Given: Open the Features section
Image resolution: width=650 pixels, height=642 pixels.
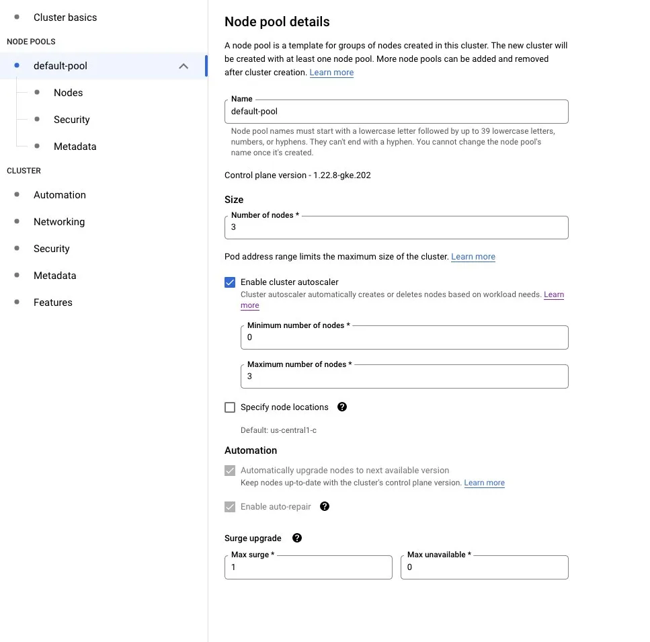Looking at the screenshot, I should 53,303.
